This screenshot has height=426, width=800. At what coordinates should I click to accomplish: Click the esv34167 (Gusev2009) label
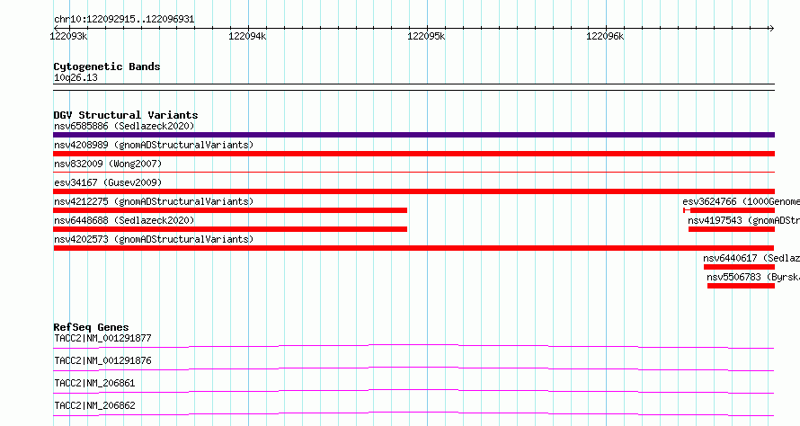pyautogui.click(x=108, y=182)
